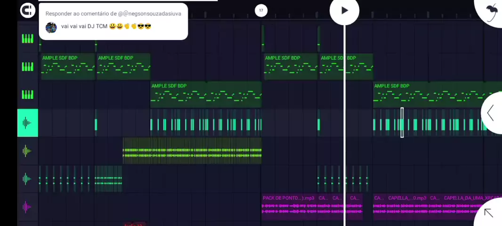Screen dimensions: 502x226
Task: Expand the side panel with the left chevron
Action: 491,113
